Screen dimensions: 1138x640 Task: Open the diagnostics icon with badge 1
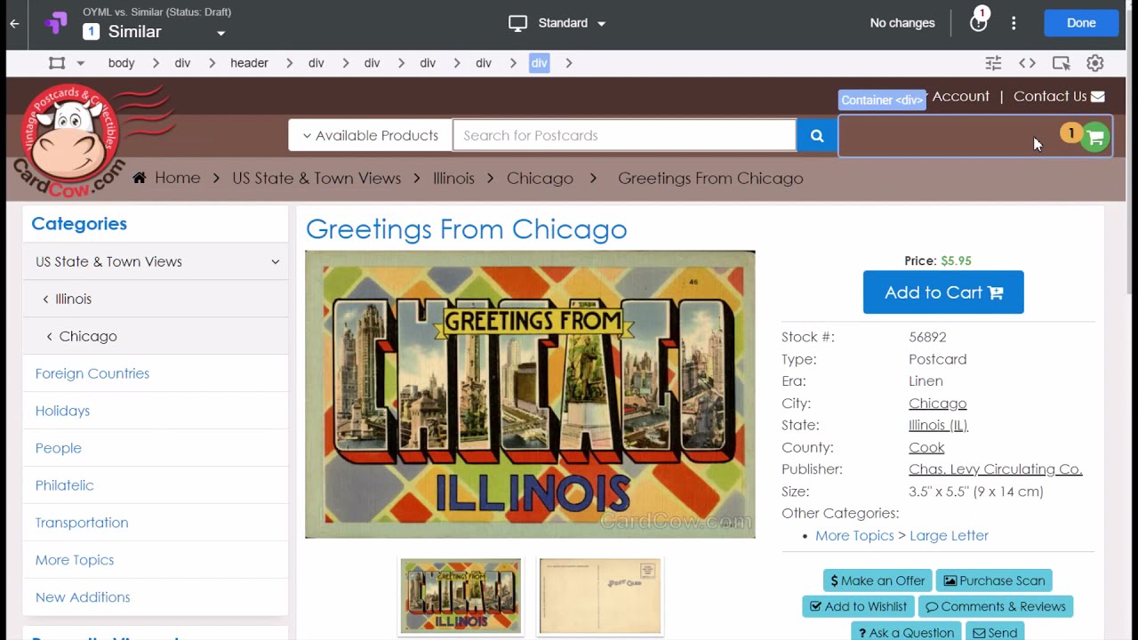978,21
